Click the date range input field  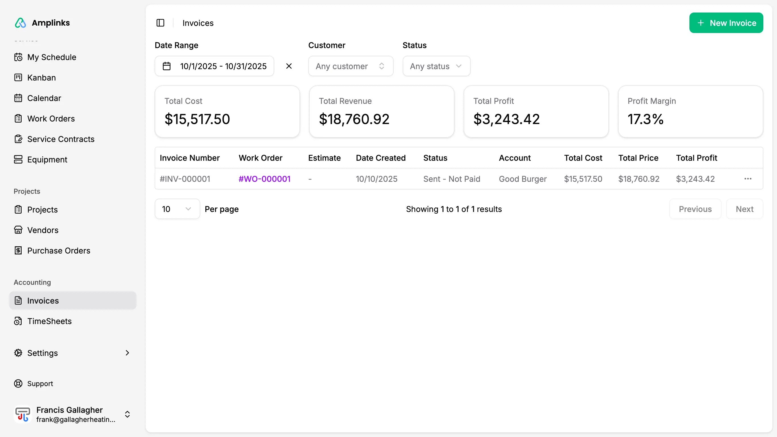pos(223,66)
